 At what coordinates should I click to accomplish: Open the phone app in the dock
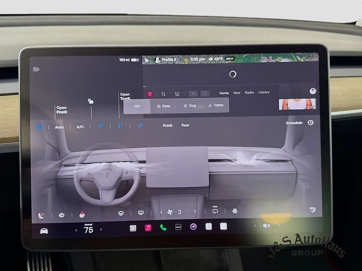point(163,228)
